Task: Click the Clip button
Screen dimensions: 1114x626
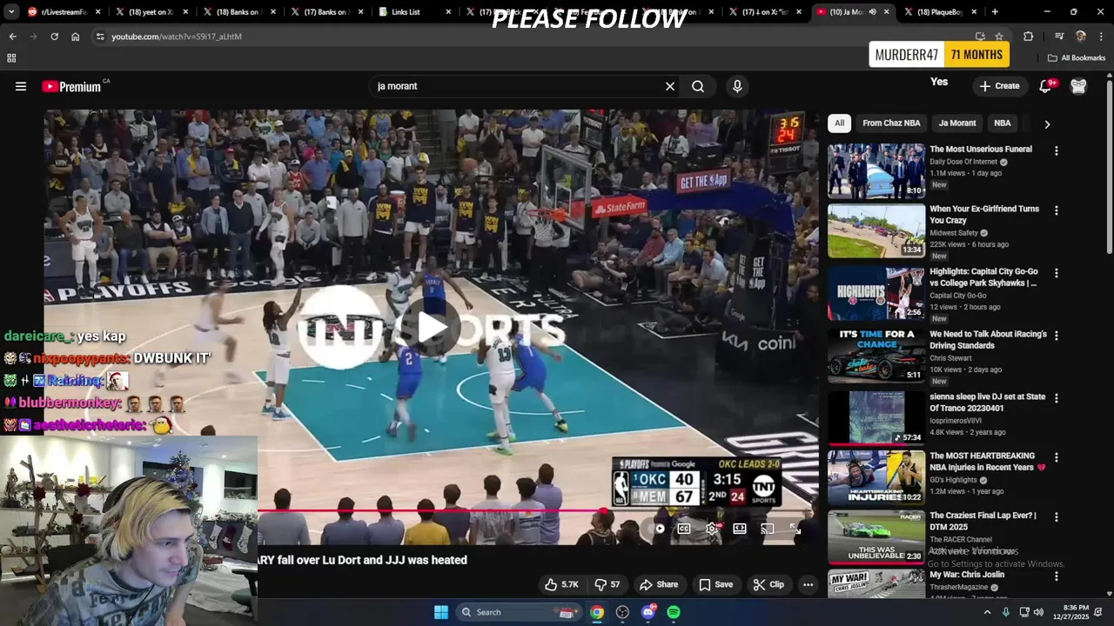Action: point(768,584)
